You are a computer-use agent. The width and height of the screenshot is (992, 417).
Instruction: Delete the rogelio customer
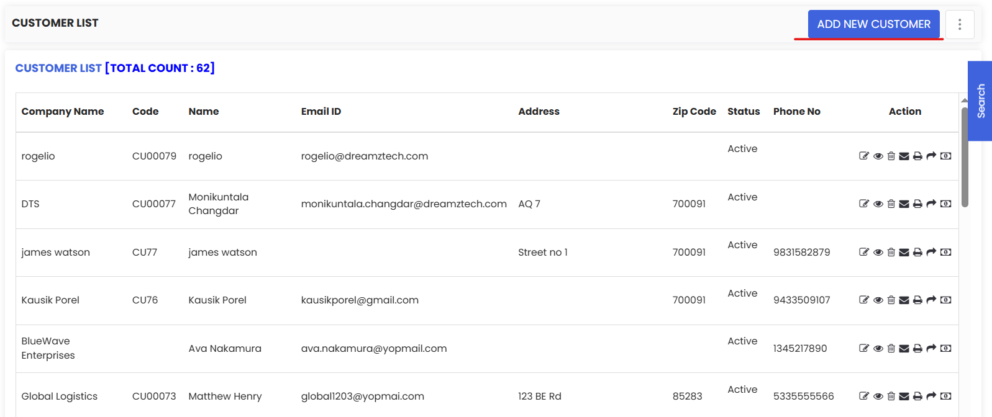click(891, 156)
